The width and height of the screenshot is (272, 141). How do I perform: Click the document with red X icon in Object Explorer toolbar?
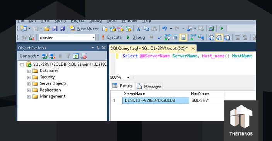[x=84, y=56]
